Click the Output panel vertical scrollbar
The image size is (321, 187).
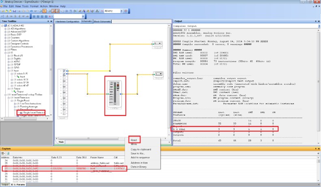coord(319,82)
